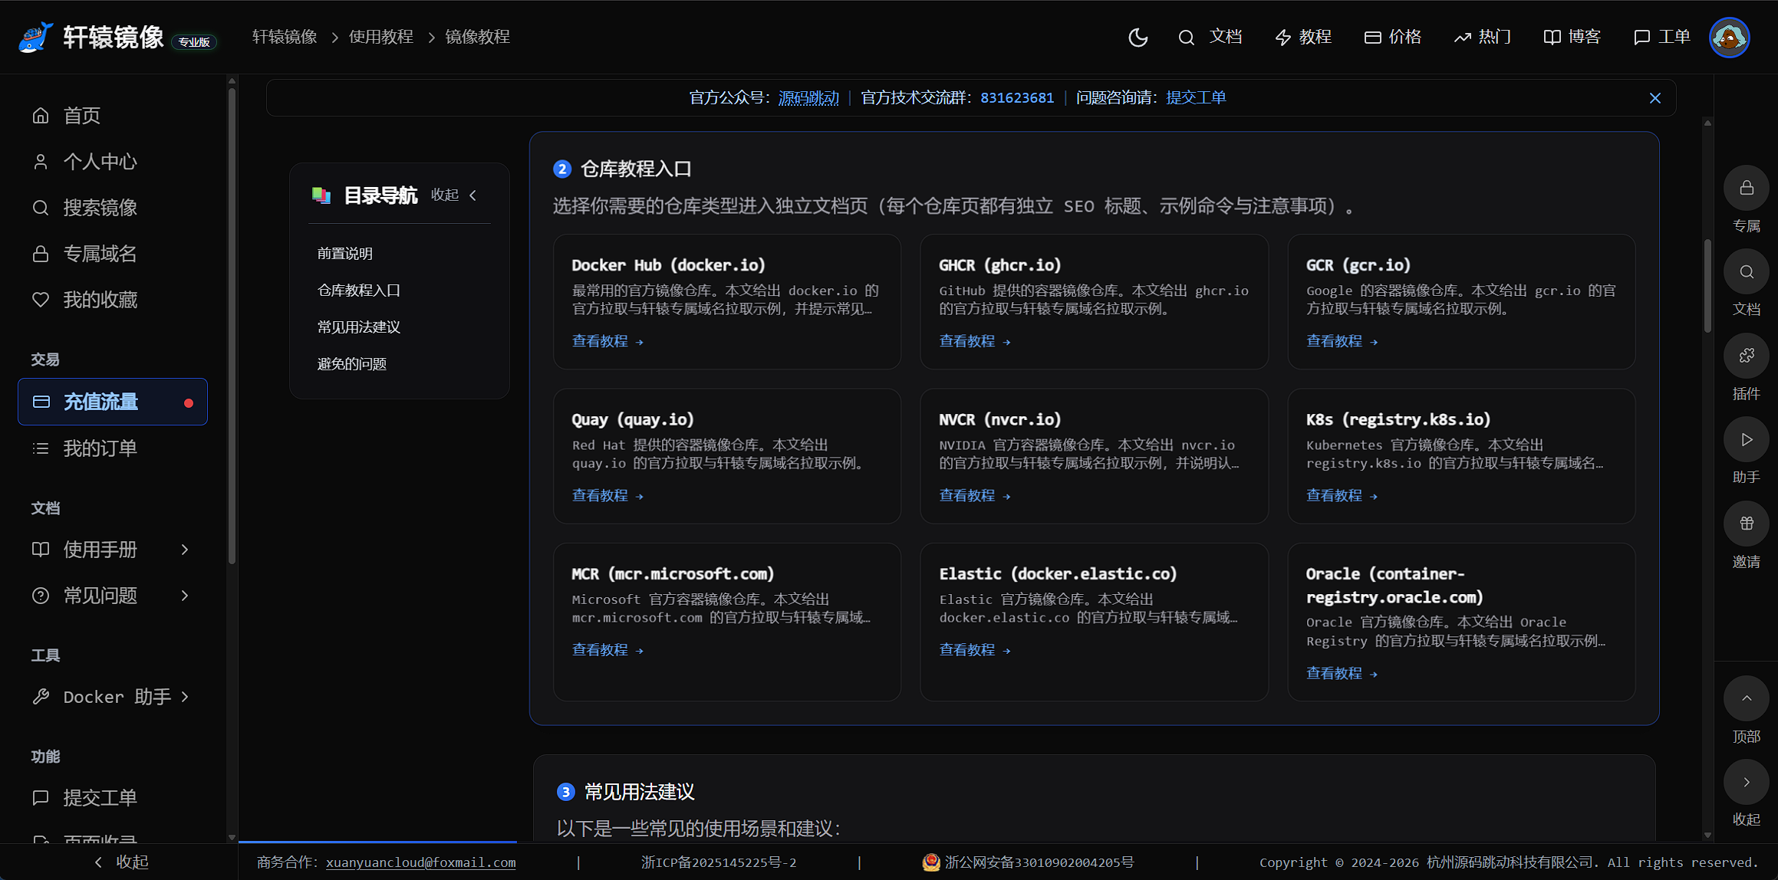1778x880 pixels.
Task: View the MCR tutorial link
Action: (607, 650)
